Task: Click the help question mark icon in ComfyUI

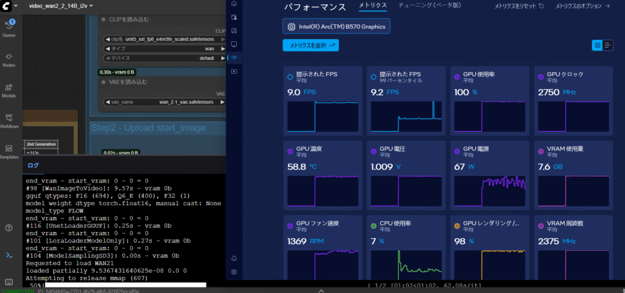Action: click(x=9, y=228)
